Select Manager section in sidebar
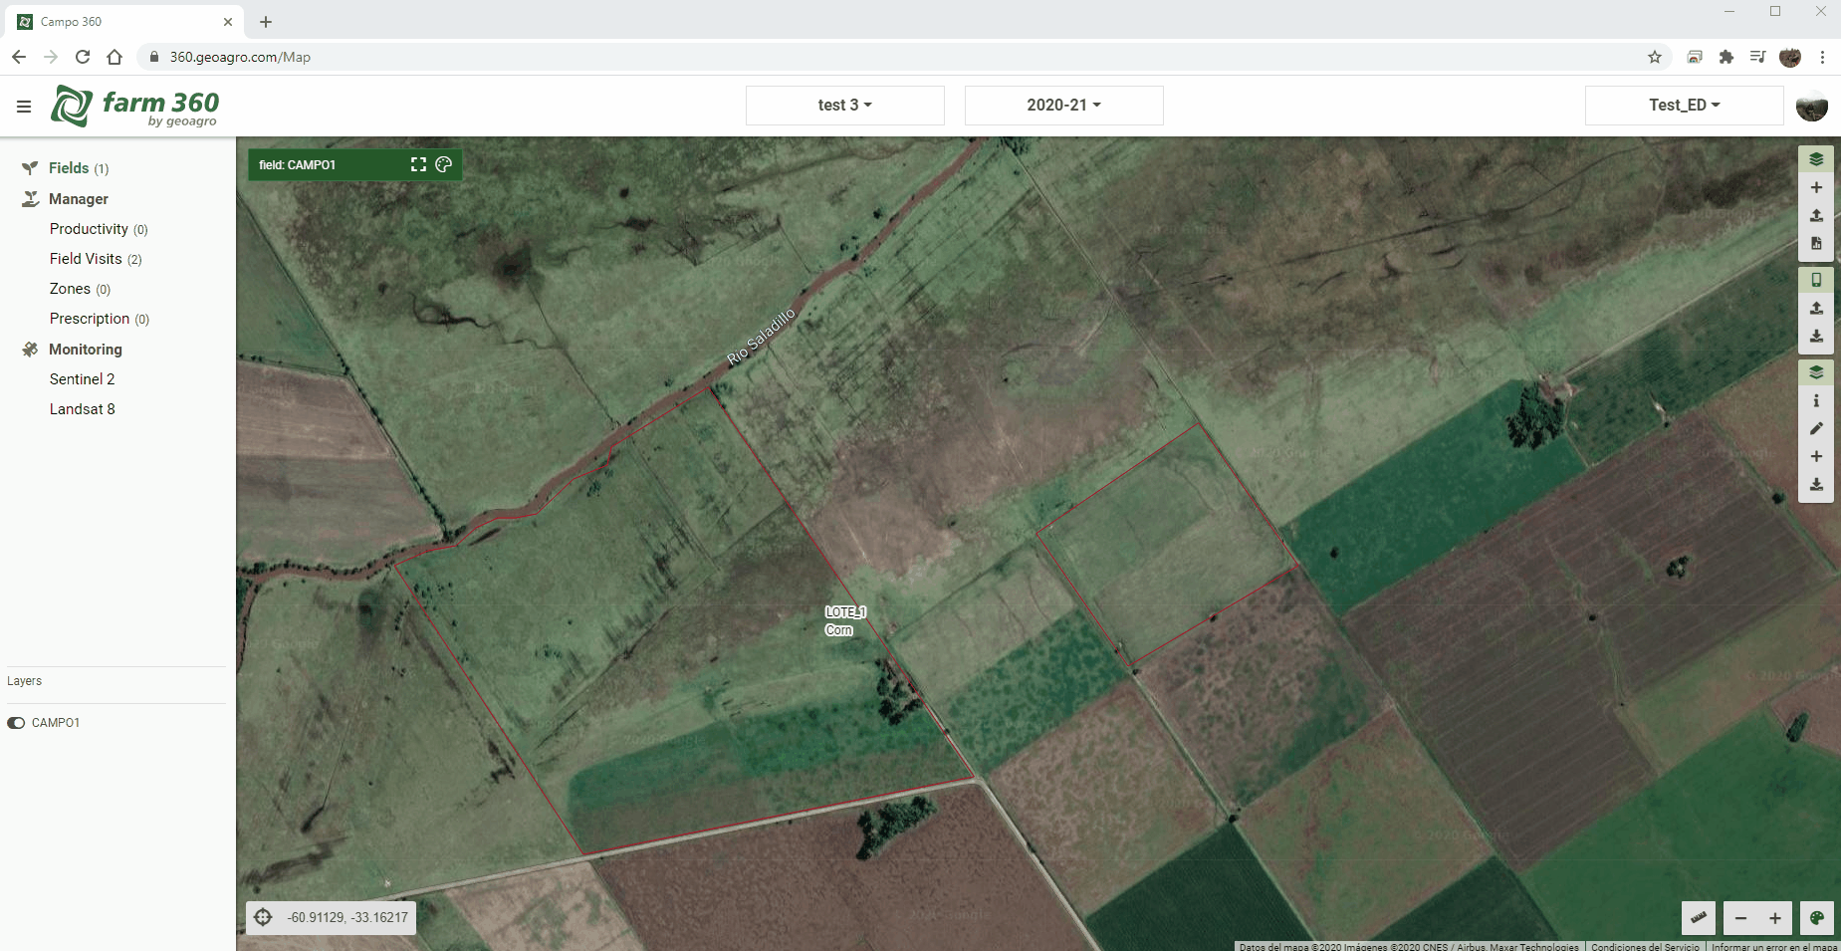The height and width of the screenshot is (951, 1841). click(79, 199)
